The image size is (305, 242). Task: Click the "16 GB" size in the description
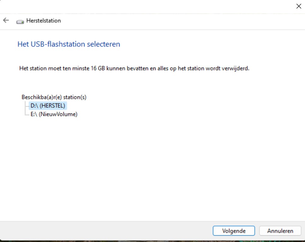click(98, 68)
